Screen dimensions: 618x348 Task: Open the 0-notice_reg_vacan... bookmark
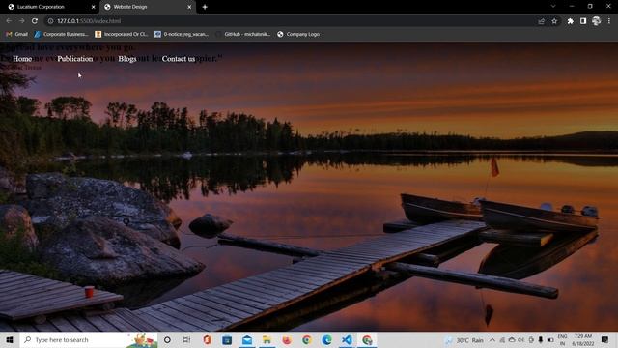[182, 35]
